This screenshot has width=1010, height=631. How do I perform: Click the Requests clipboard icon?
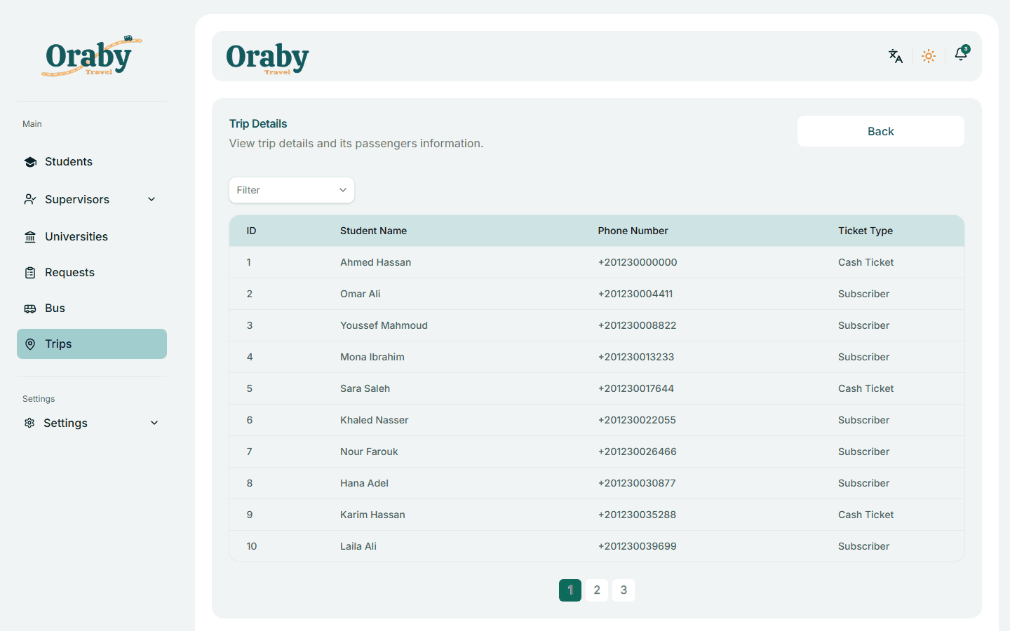pyautogui.click(x=30, y=273)
